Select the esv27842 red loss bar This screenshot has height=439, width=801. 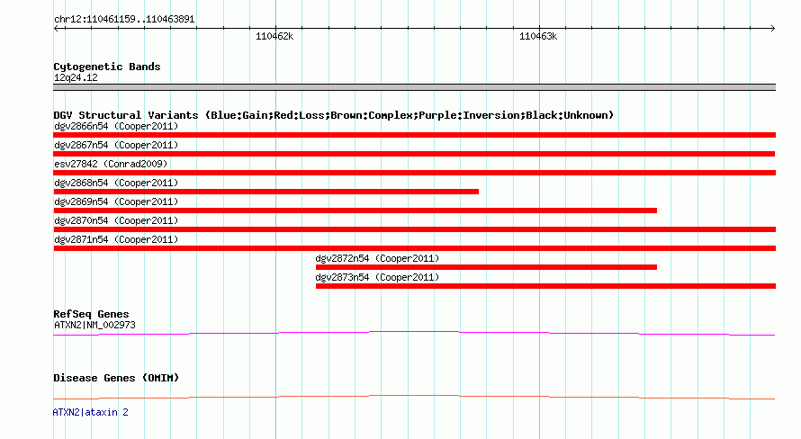[x=414, y=173]
